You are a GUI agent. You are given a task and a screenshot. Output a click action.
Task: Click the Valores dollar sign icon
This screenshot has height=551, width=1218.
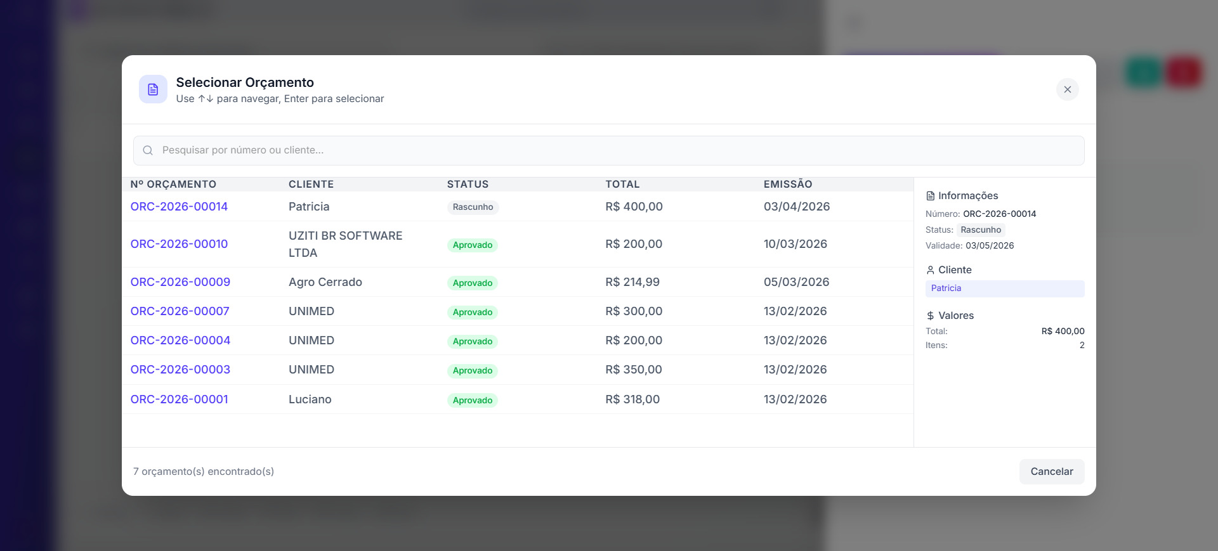pyautogui.click(x=930, y=316)
